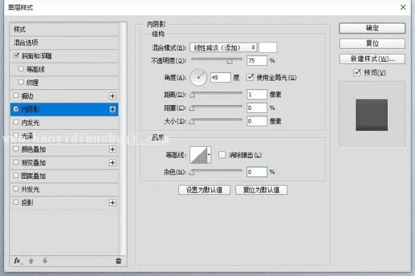Viewport: 415px width, 276px height.
Task: Click the angle dial control
Action: (x=198, y=78)
